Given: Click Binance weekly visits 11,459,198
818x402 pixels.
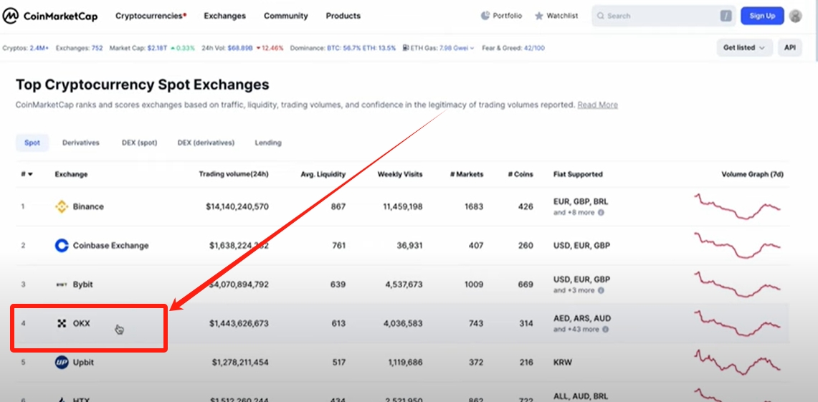Looking at the screenshot, I should tap(403, 206).
